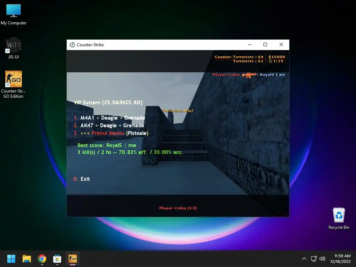This screenshot has height=267, width=356.
Task: Click the rifle kill-feed weapon icon
Action: [250, 75]
